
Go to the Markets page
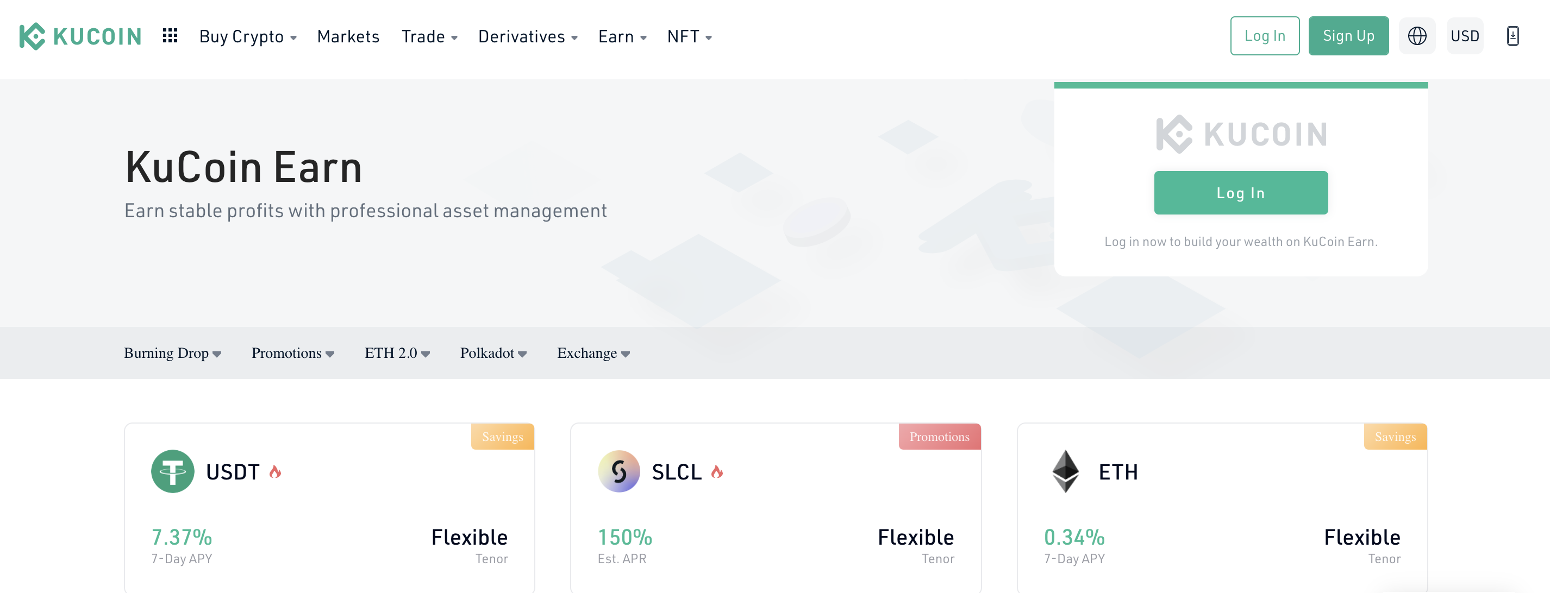[348, 37]
